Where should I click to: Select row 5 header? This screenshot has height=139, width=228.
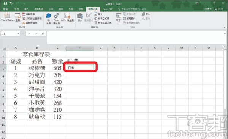pos(3,82)
